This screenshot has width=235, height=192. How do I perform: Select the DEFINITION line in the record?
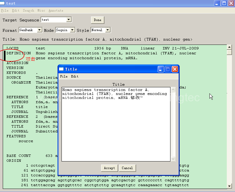tap(18, 53)
